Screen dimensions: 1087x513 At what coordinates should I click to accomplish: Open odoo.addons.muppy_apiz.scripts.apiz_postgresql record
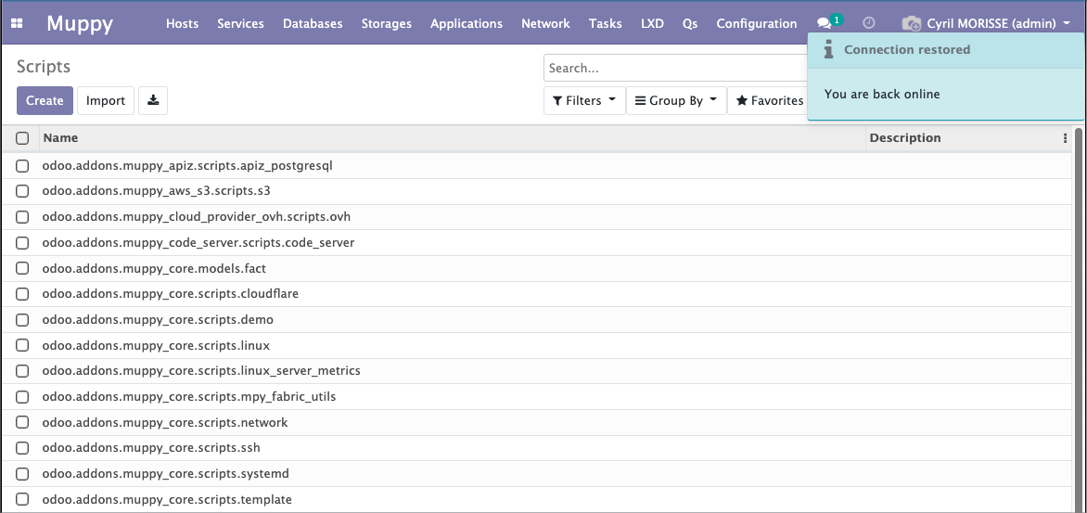(x=187, y=166)
